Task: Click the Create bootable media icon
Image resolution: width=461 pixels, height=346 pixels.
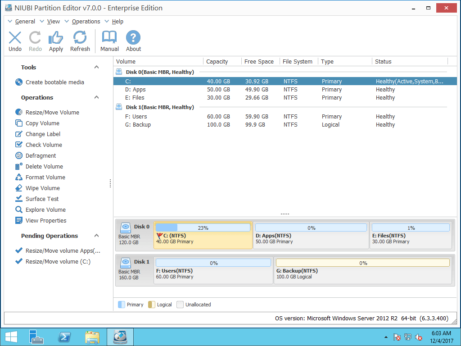Action: (19, 82)
